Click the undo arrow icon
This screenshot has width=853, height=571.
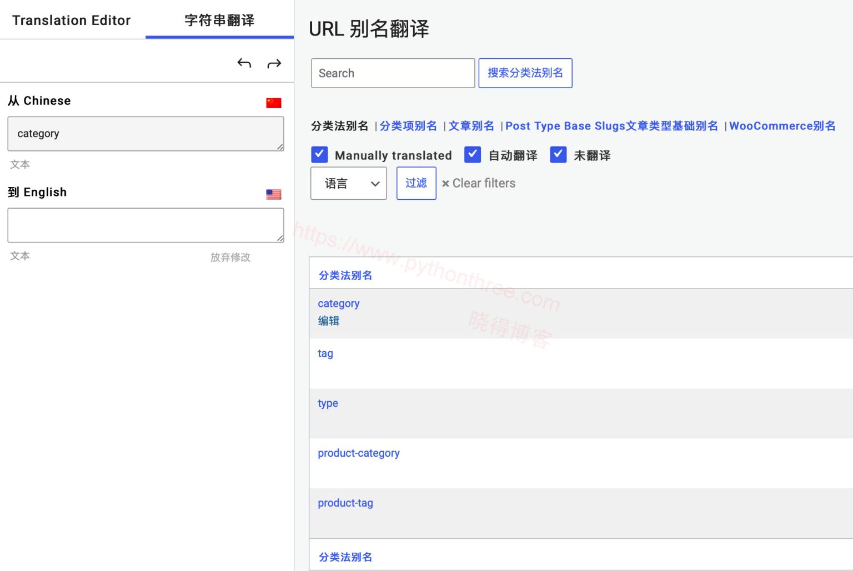click(244, 63)
